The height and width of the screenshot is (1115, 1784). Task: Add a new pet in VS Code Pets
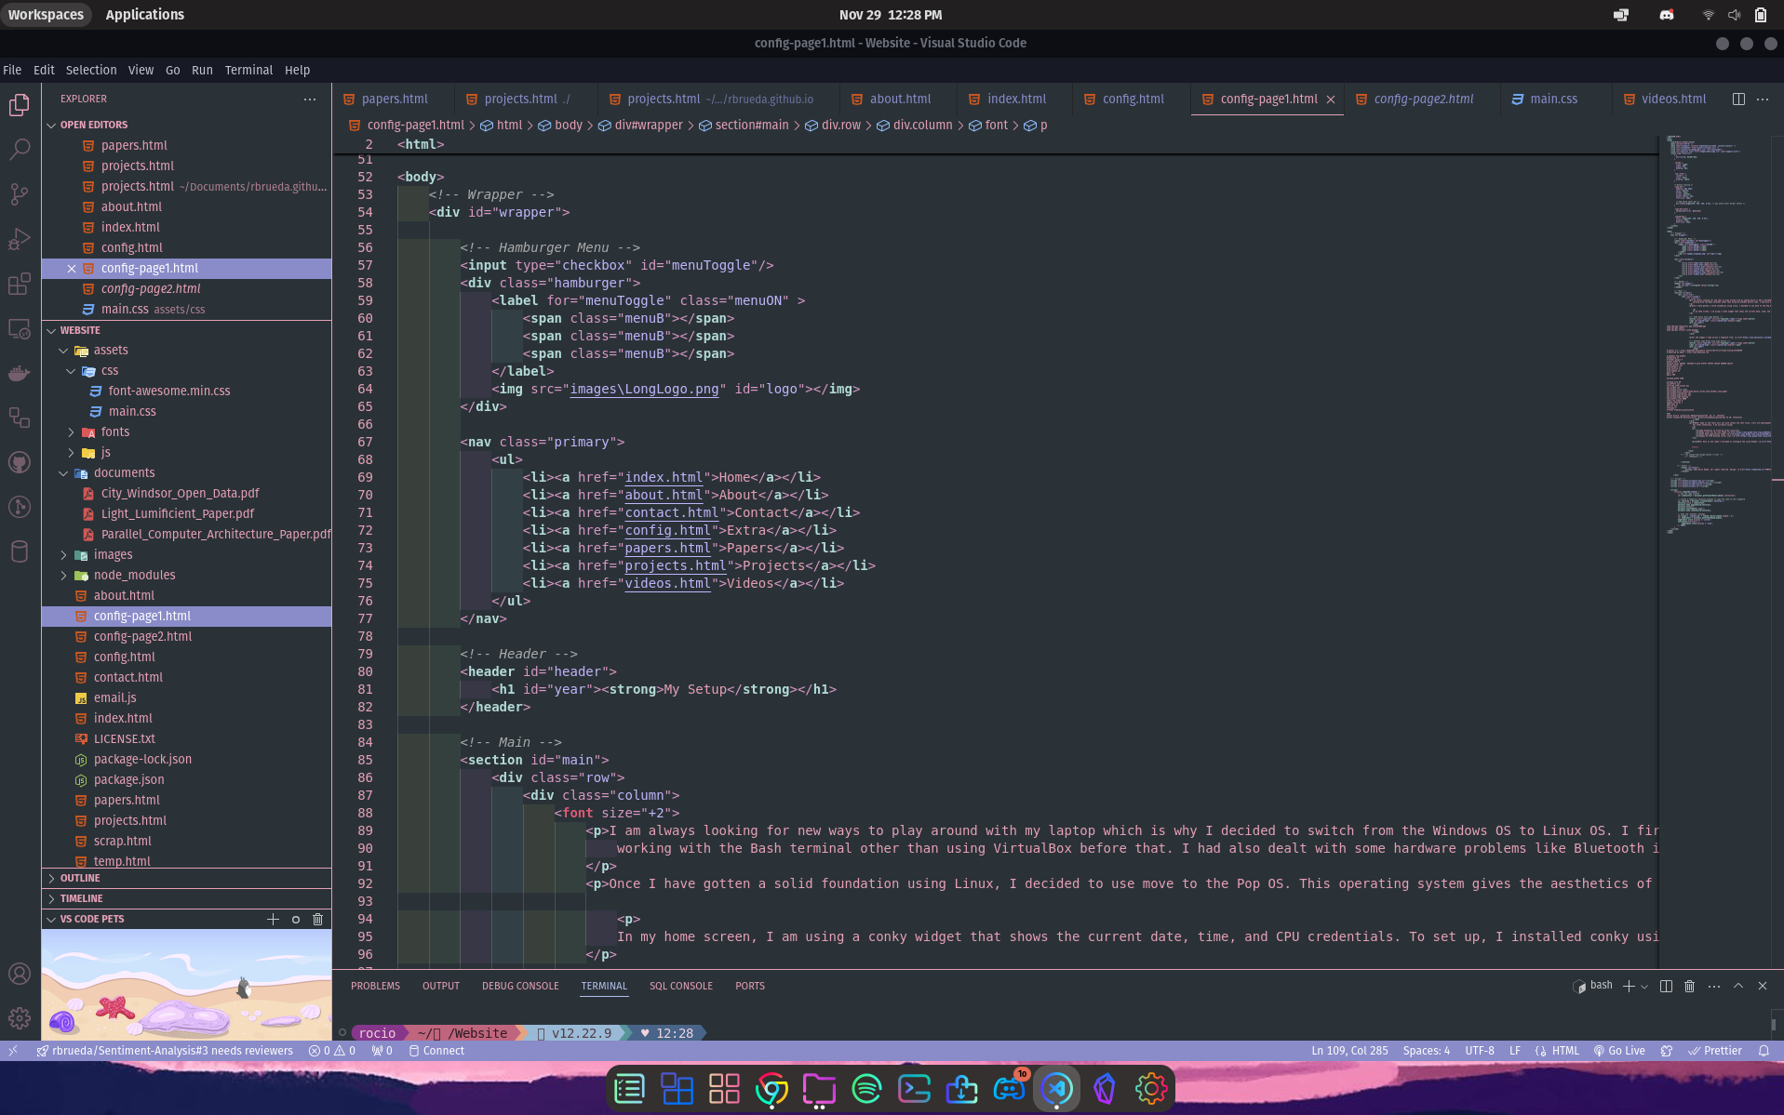tap(273, 919)
